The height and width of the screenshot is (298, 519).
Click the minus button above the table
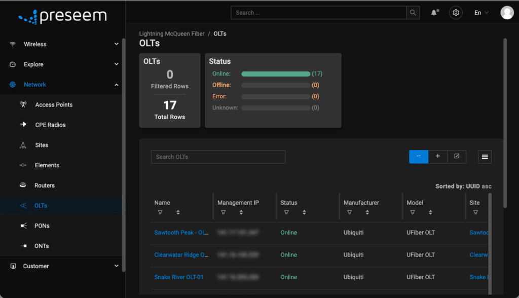pyautogui.click(x=419, y=157)
